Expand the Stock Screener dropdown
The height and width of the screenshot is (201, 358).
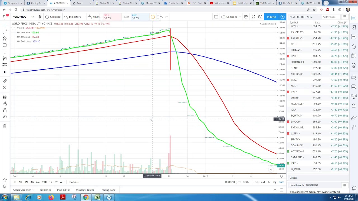coord(33,190)
